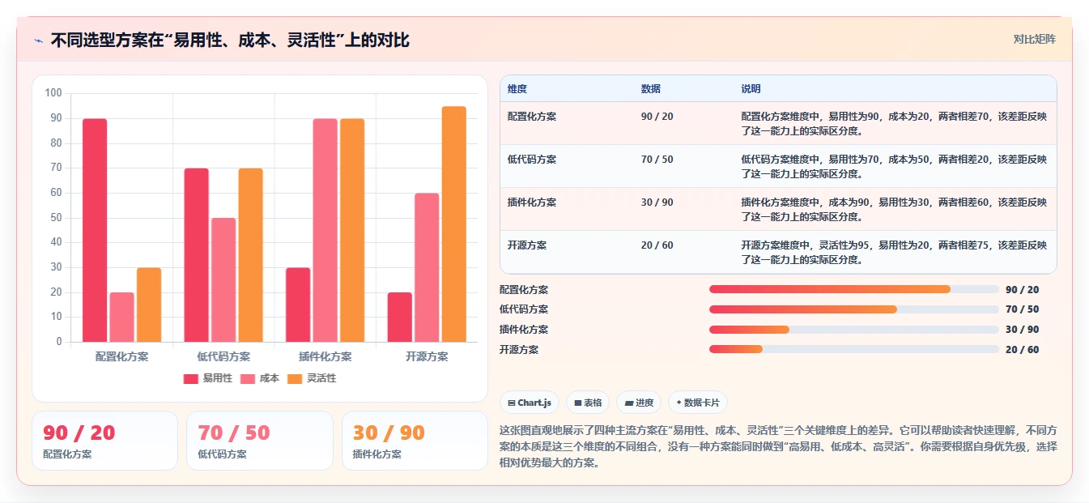The image size is (1089, 503).
Task: Click the 易用性 bar for 配置化方案
Action: (95, 230)
